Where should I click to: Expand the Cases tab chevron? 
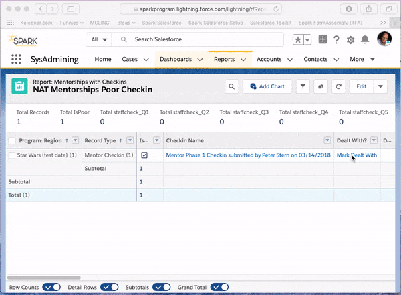click(146, 60)
